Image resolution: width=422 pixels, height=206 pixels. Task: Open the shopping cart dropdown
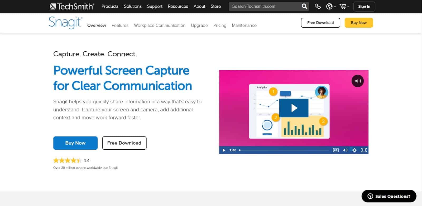pyautogui.click(x=344, y=6)
